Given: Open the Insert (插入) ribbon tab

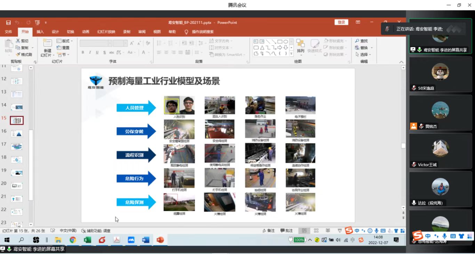Looking at the screenshot, I should [x=40, y=32].
